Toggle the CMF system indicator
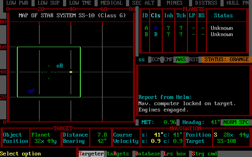The width and height of the screenshot is (252, 157). (x=168, y=60)
